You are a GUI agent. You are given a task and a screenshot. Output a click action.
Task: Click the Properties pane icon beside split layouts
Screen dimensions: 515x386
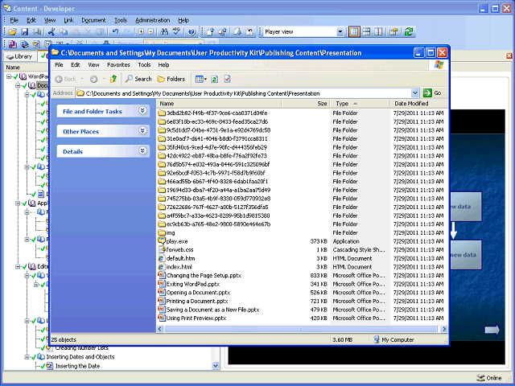[393, 32]
